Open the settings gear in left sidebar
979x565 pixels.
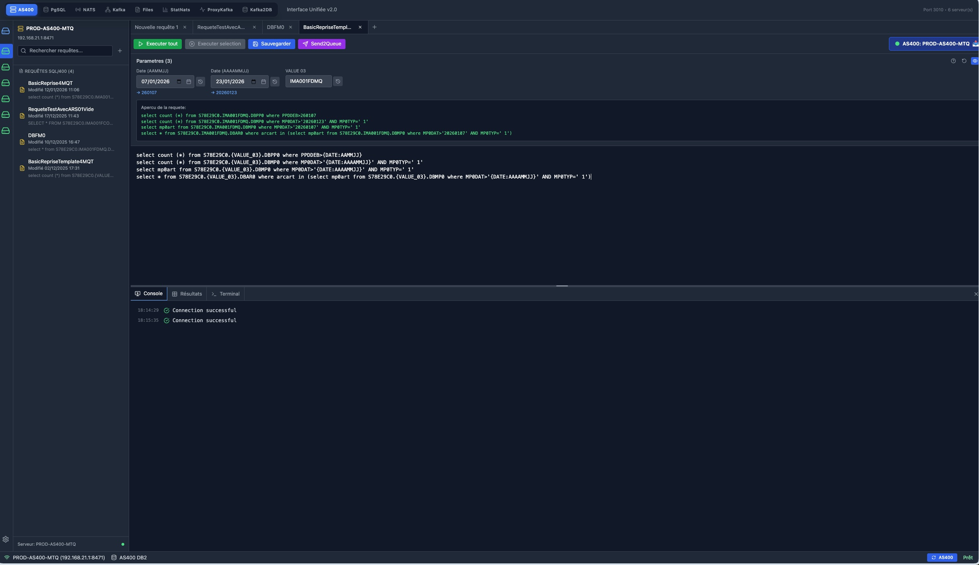pos(6,539)
